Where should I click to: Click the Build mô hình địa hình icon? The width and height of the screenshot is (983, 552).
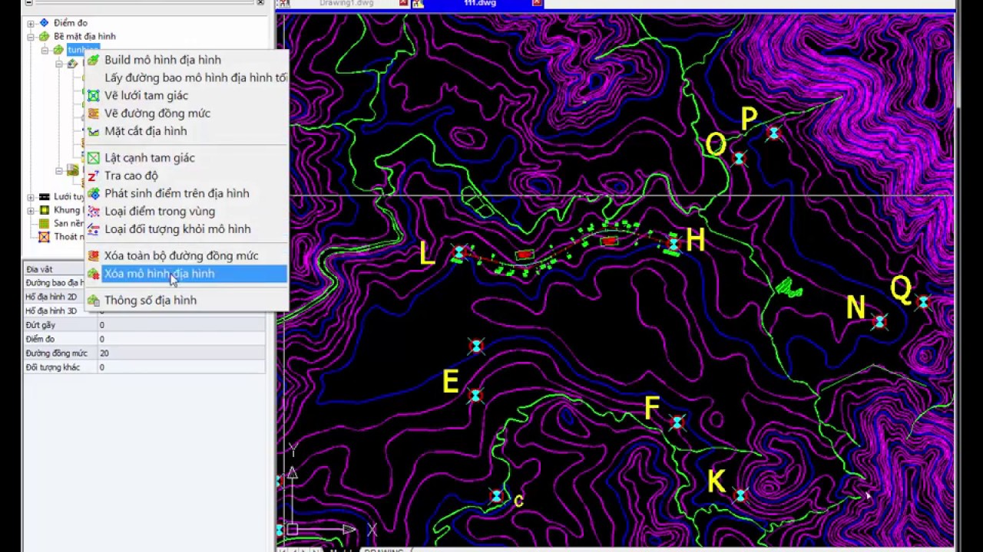93,60
